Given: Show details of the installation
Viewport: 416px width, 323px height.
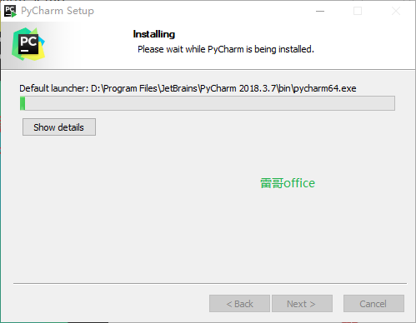Looking at the screenshot, I should click(x=59, y=127).
